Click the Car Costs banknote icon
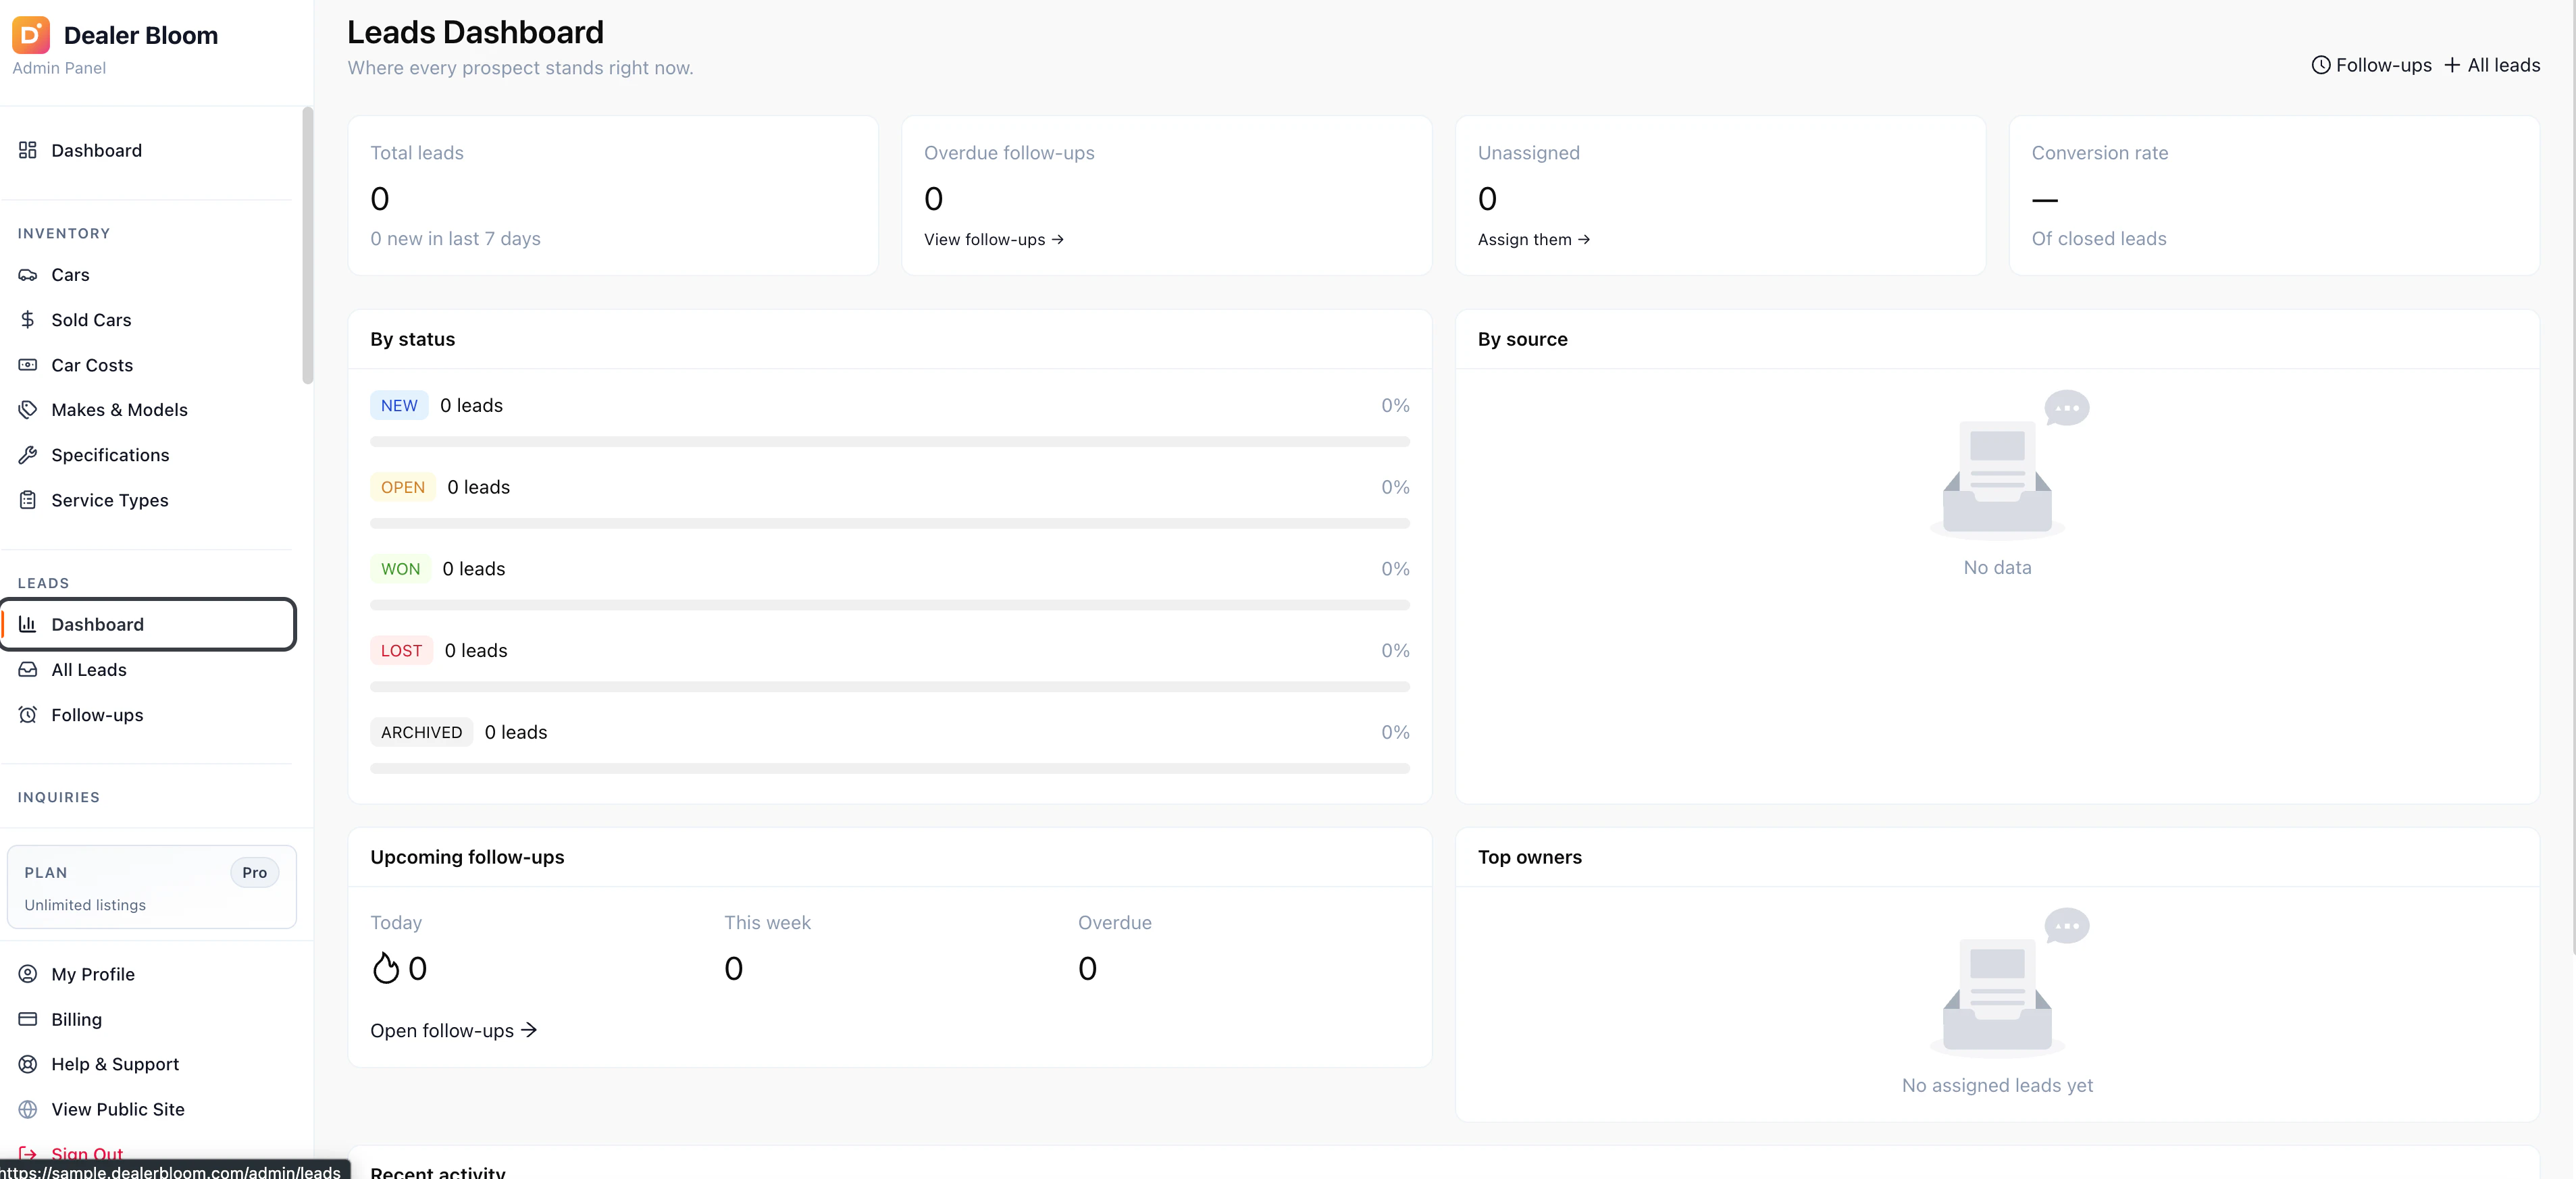2576x1179 pixels. tap(27, 365)
